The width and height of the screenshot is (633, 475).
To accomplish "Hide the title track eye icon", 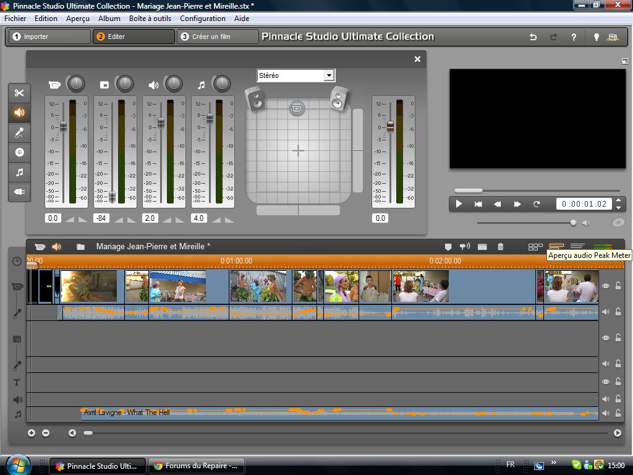I will tap(606, 382).
